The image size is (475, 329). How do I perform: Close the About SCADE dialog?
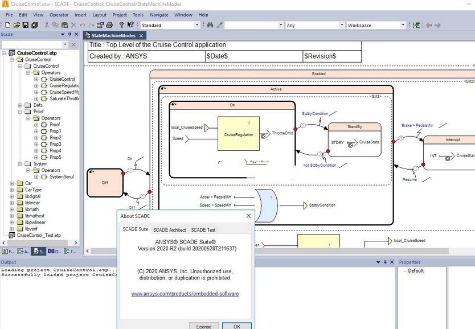pyautogui.click(x=248, y=216)
